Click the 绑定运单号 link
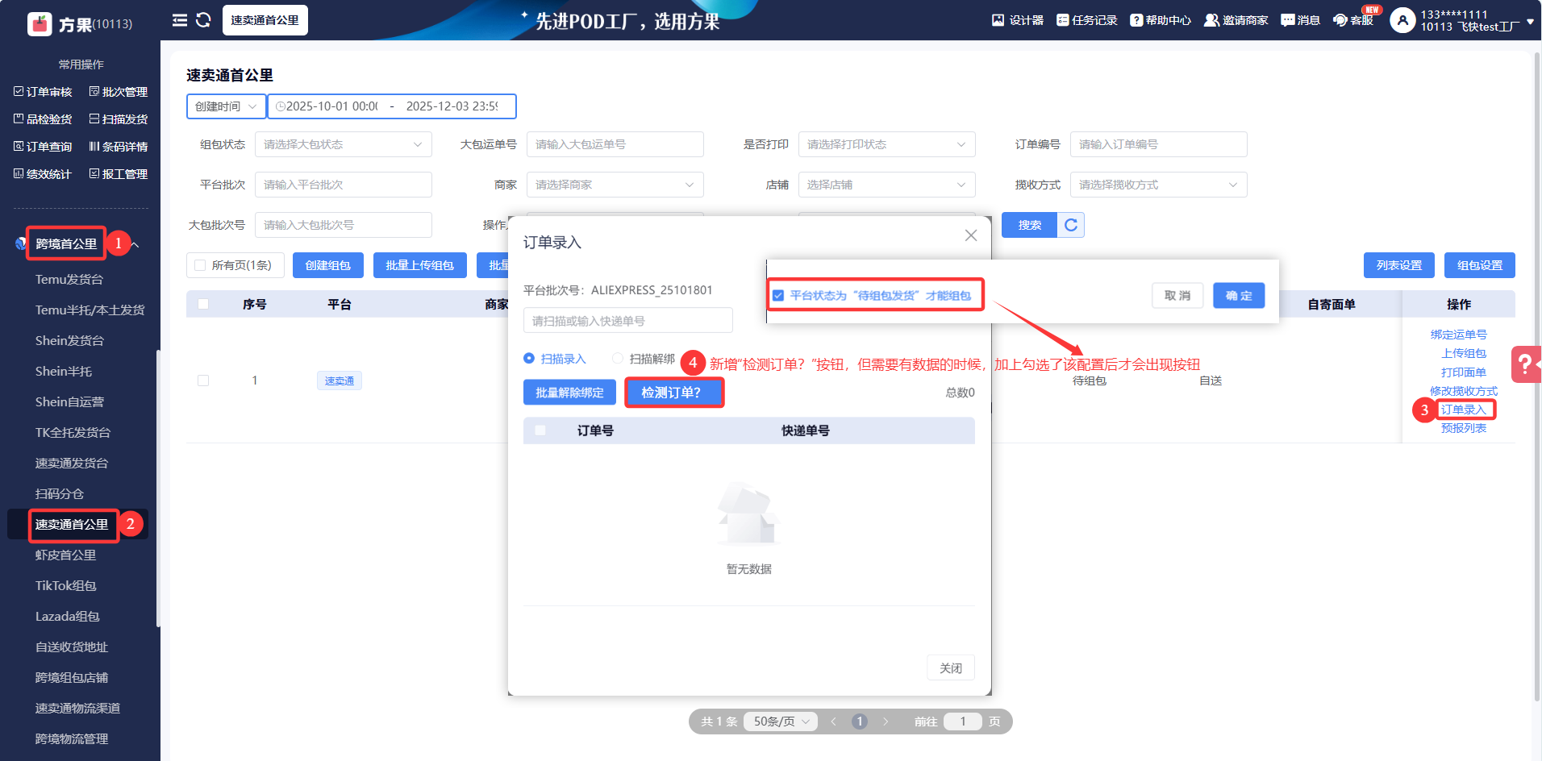The height and width of the screenshot is (761, 1542). click(1459, 335)
